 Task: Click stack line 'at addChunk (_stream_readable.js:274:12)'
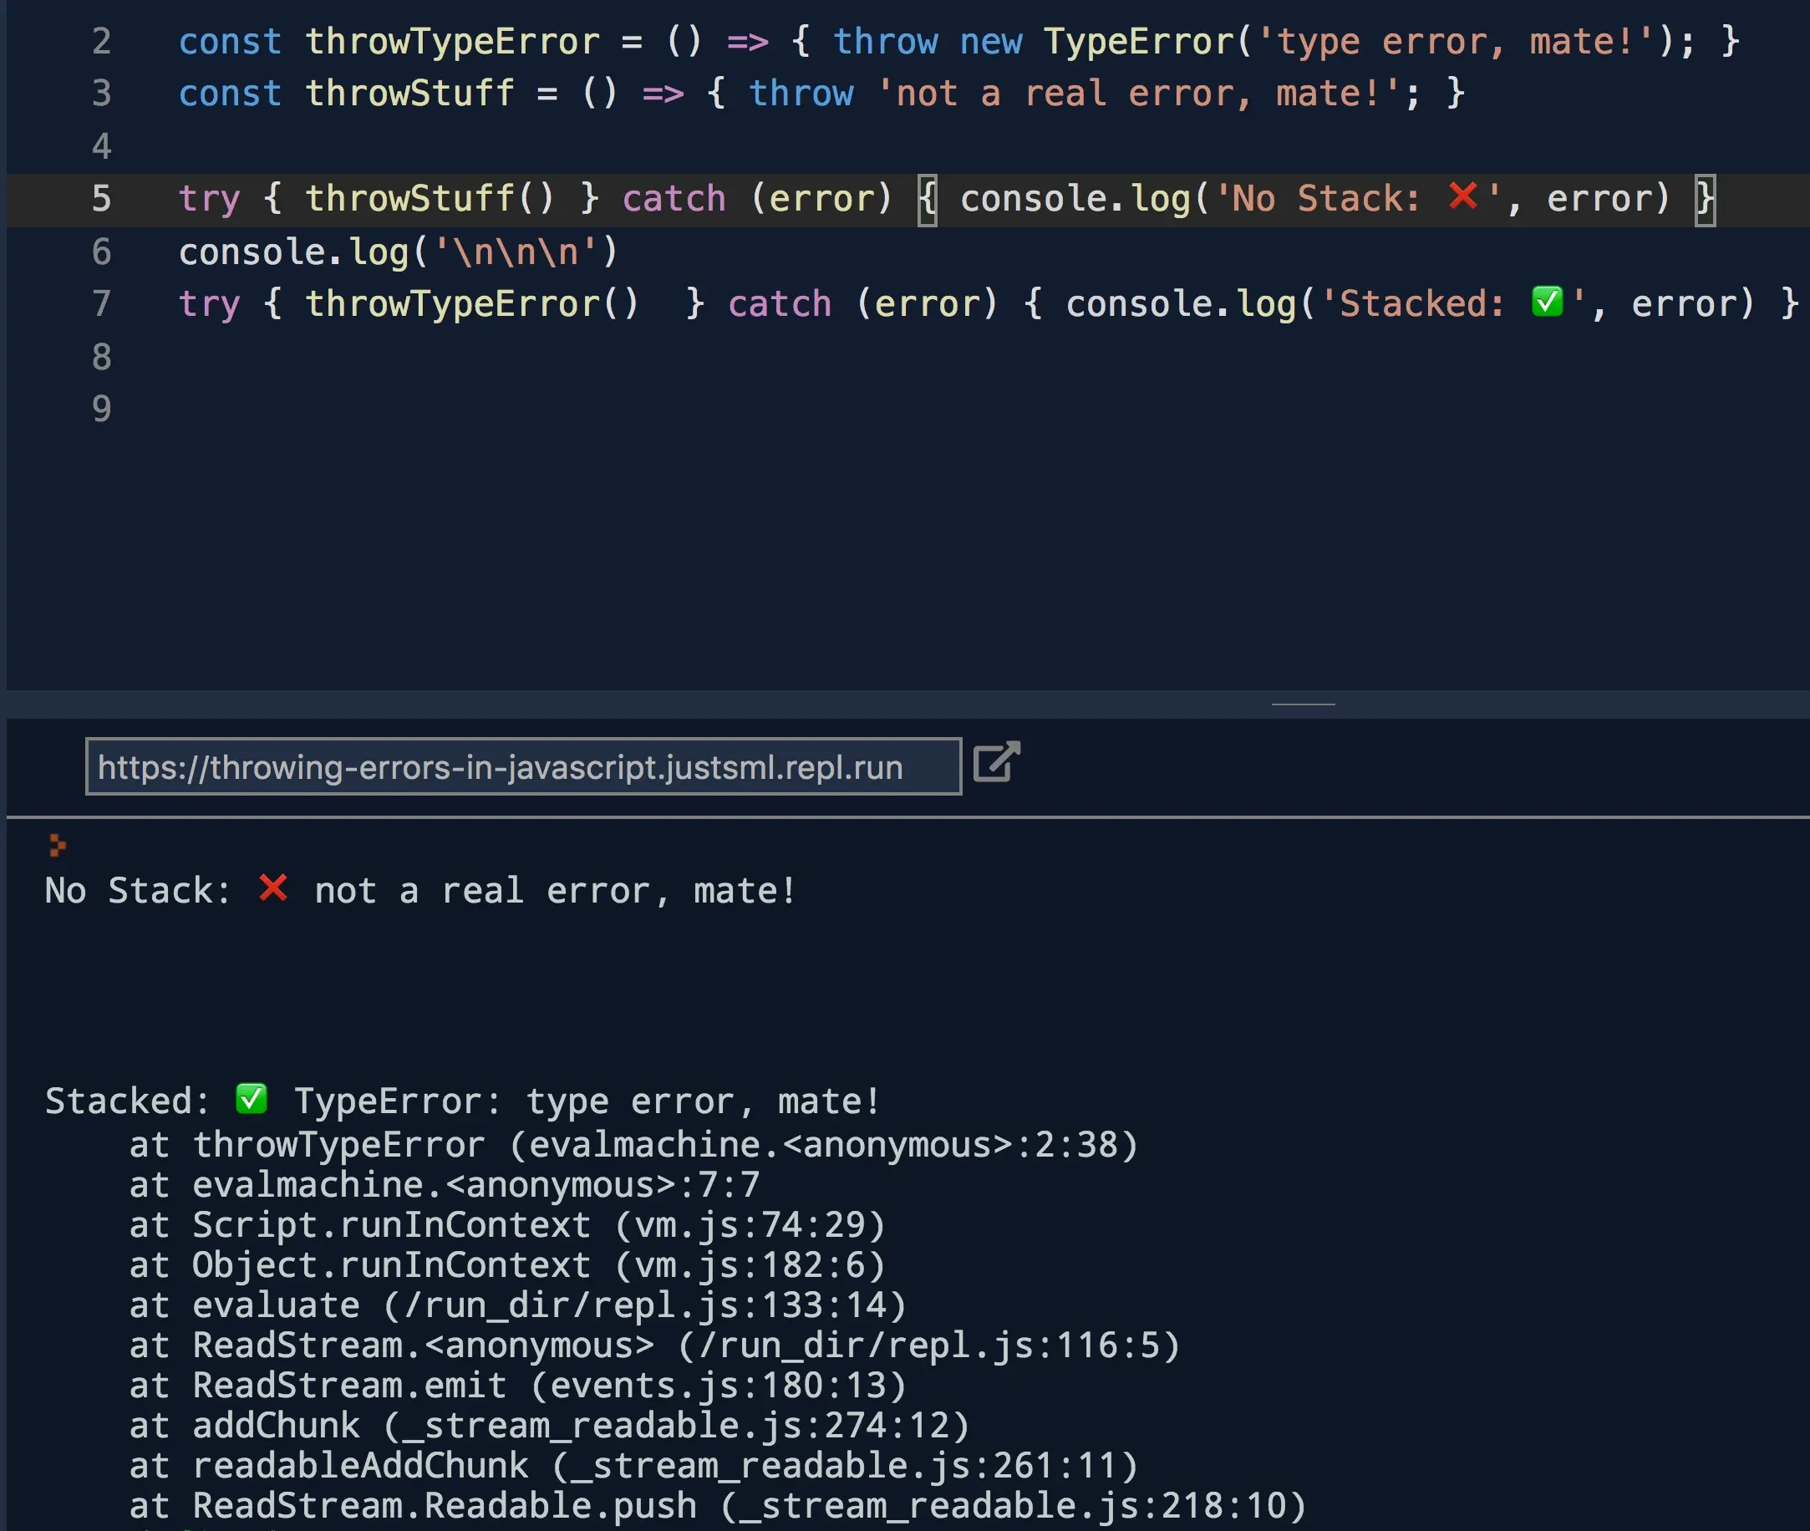pyautogui.click(x=549, y=1425)
